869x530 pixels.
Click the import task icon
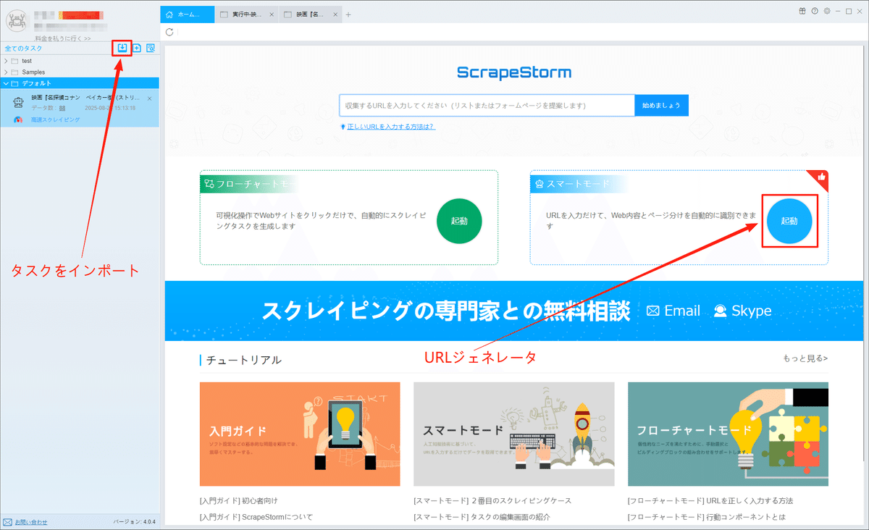click(122, 48)
